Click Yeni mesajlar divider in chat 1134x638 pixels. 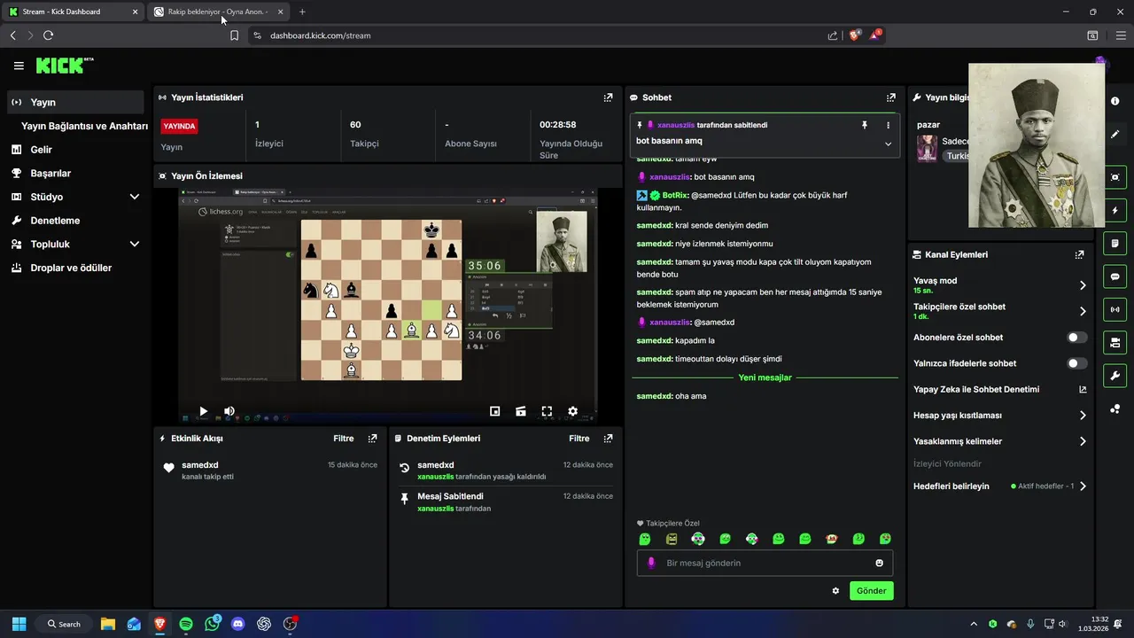(x=765, y=377)
